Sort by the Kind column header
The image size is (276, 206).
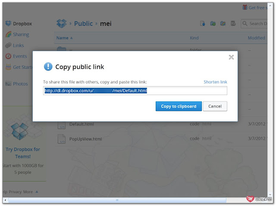click(x=194, y=38)
